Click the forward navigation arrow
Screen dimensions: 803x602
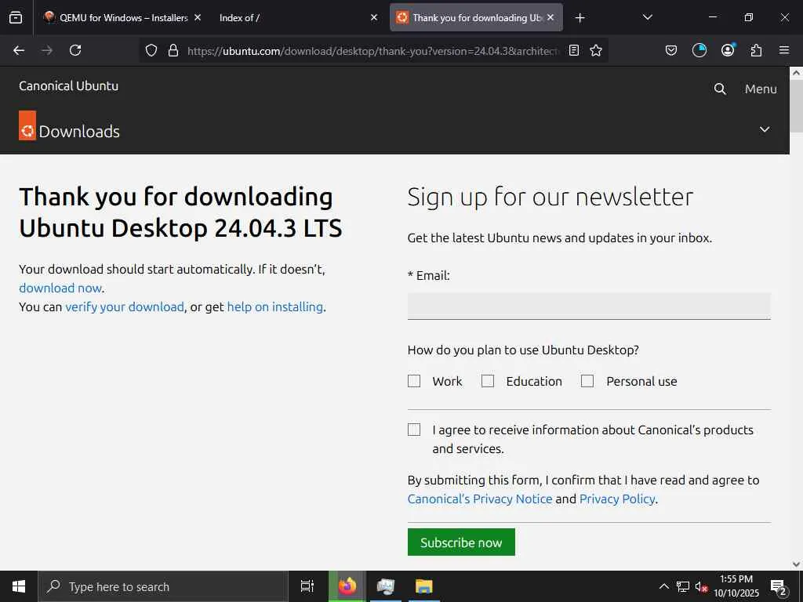[x=47, y=50]
